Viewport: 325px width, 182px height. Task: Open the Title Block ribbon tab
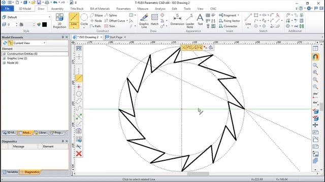[x=77, y=9]
